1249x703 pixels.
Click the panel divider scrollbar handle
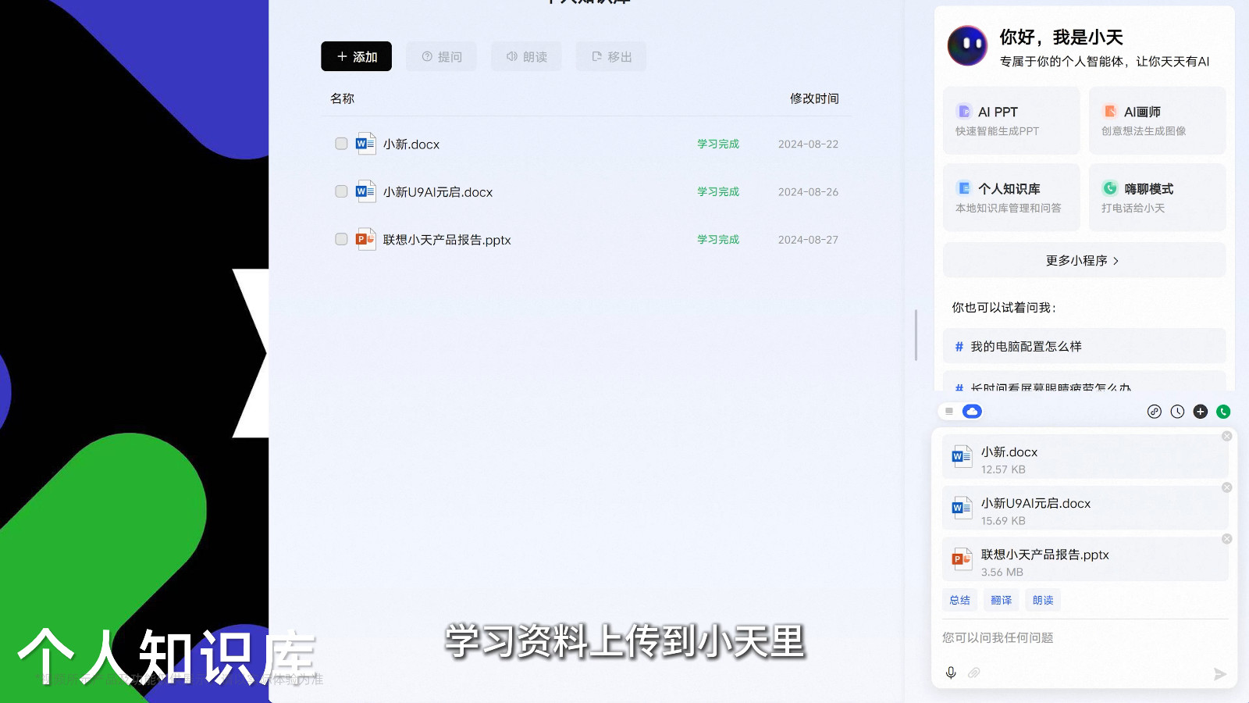[916, 335]
